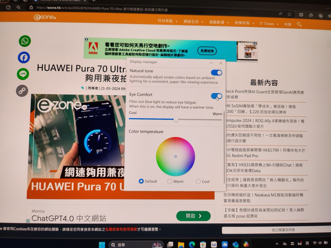Image resolution: width=331 pixels, height=248 pixels.
Task: Accept cookies with 我已閱讀及同意 button
Action: click(283, 230)
